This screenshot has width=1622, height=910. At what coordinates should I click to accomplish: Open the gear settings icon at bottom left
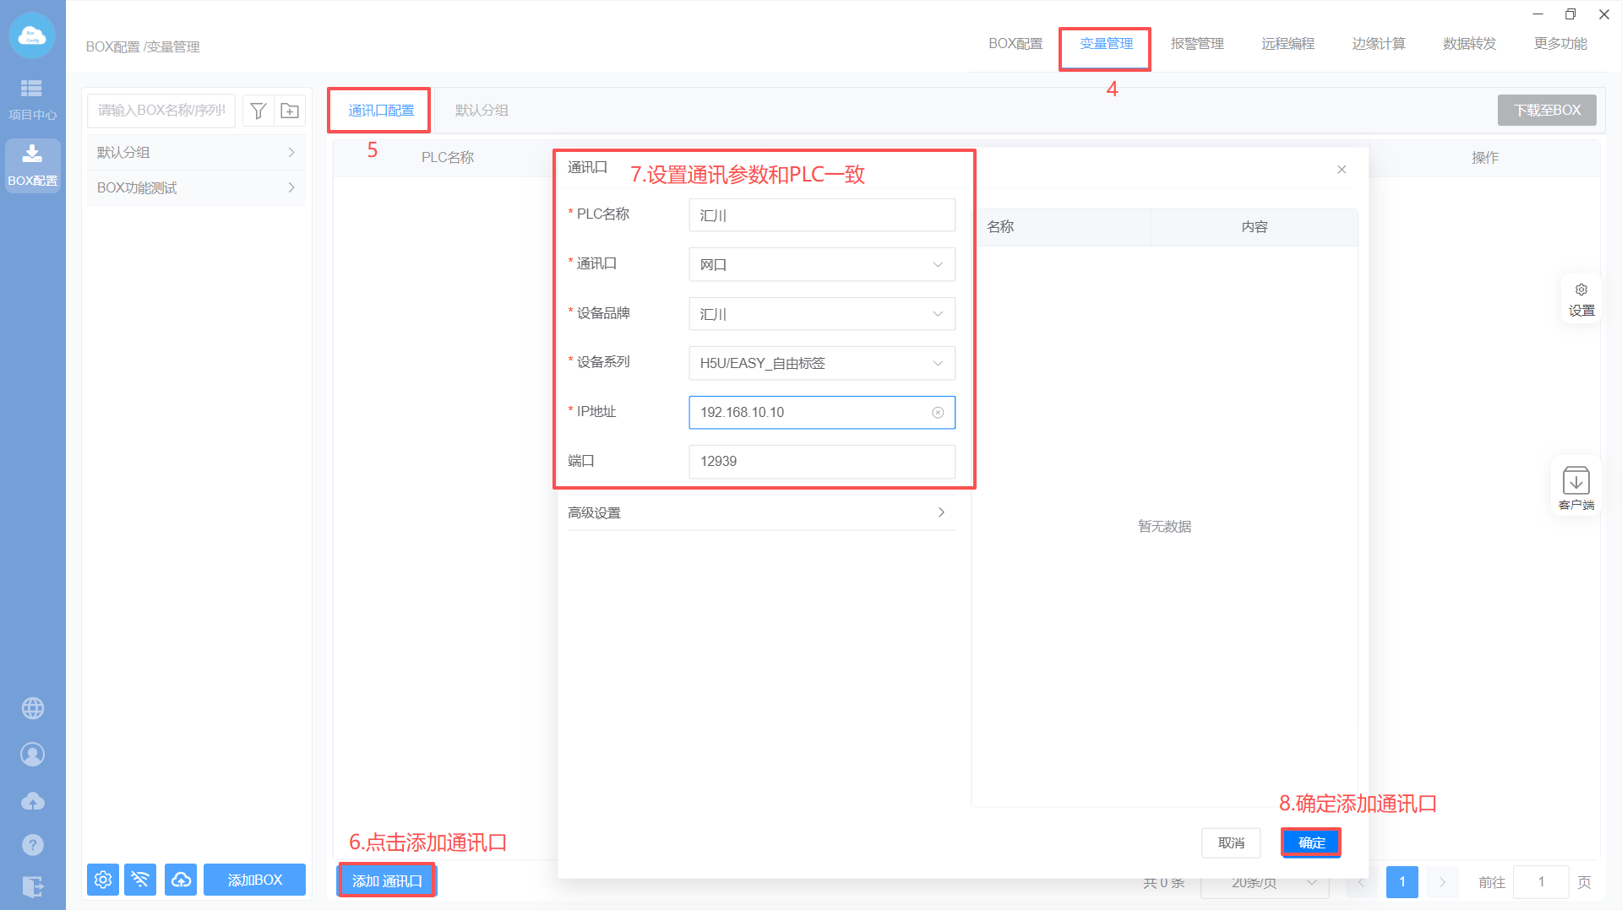[103, 880]
